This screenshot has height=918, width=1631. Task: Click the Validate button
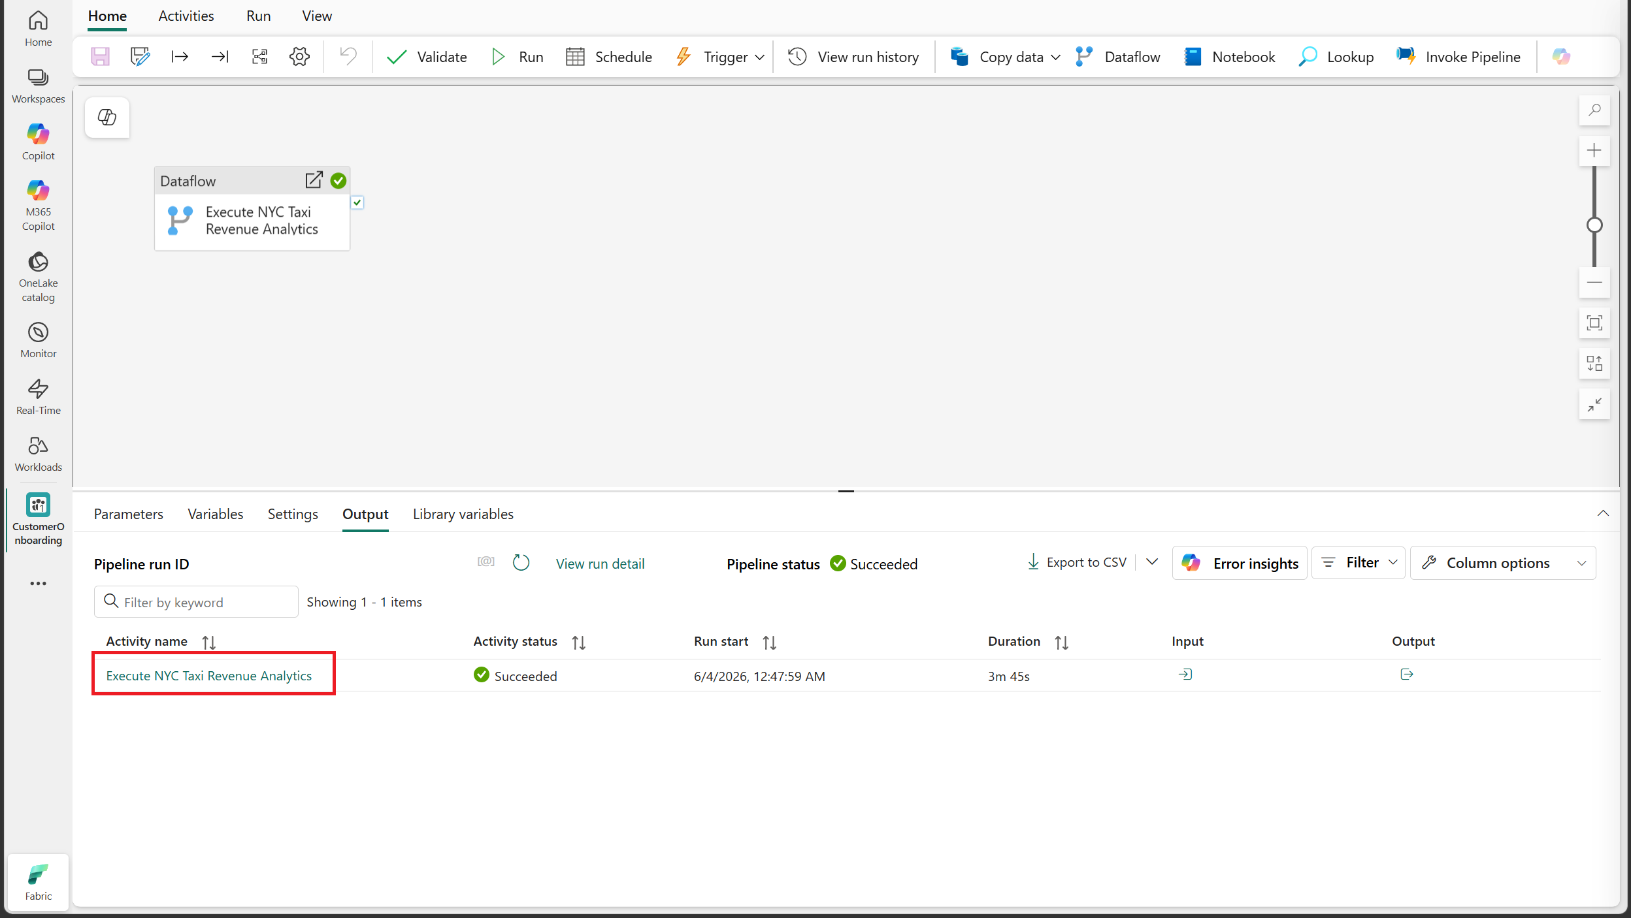pyautogui.click(x=427, y=57)
